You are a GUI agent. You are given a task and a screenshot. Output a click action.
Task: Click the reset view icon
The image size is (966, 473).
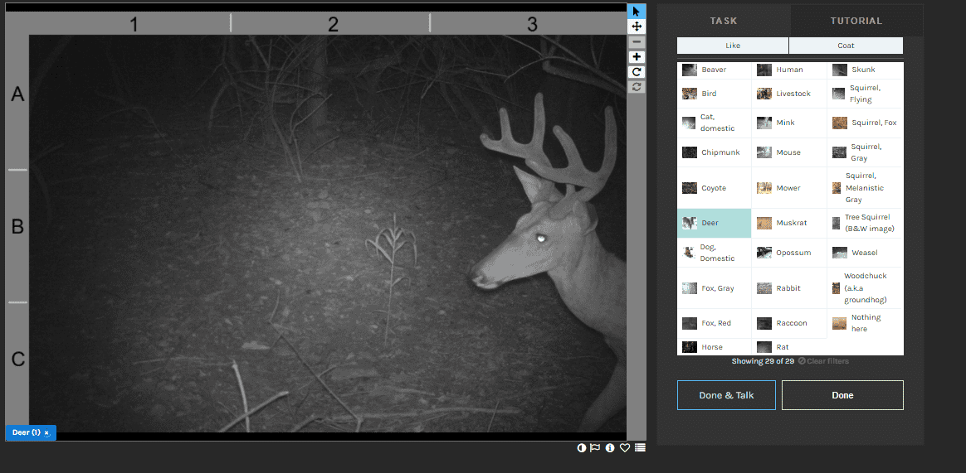click(x=637, y=87)
